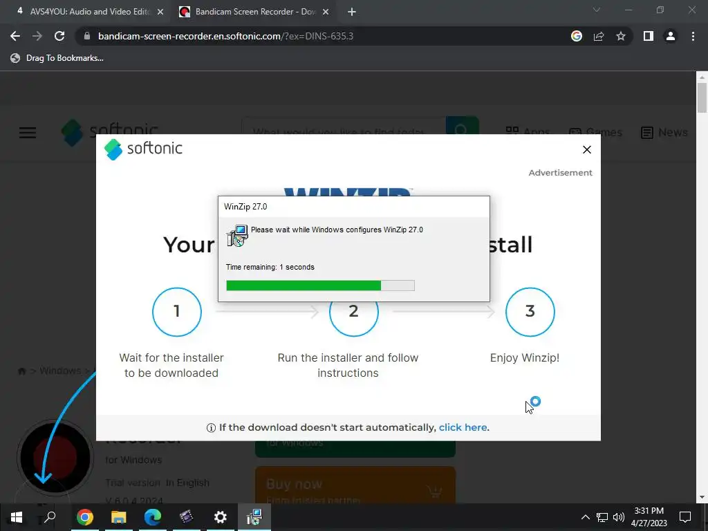The image size is (708, 531).
Task: Open the Windows Start menu
Action: click(17, 517)
